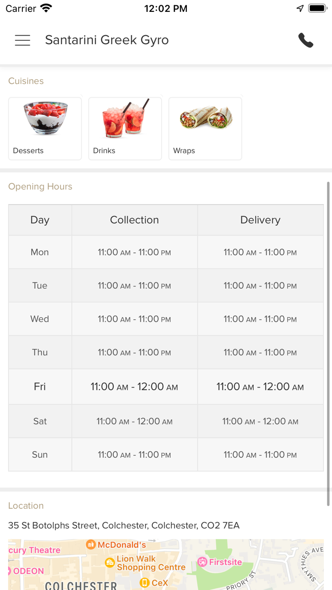Select the Desserts cuisine image
Screen dimensions: 332x590
(x=45, y=119)
